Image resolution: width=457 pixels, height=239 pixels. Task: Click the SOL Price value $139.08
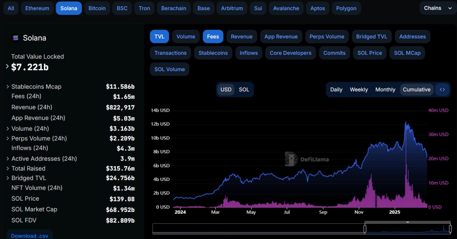tap(122, 199)
